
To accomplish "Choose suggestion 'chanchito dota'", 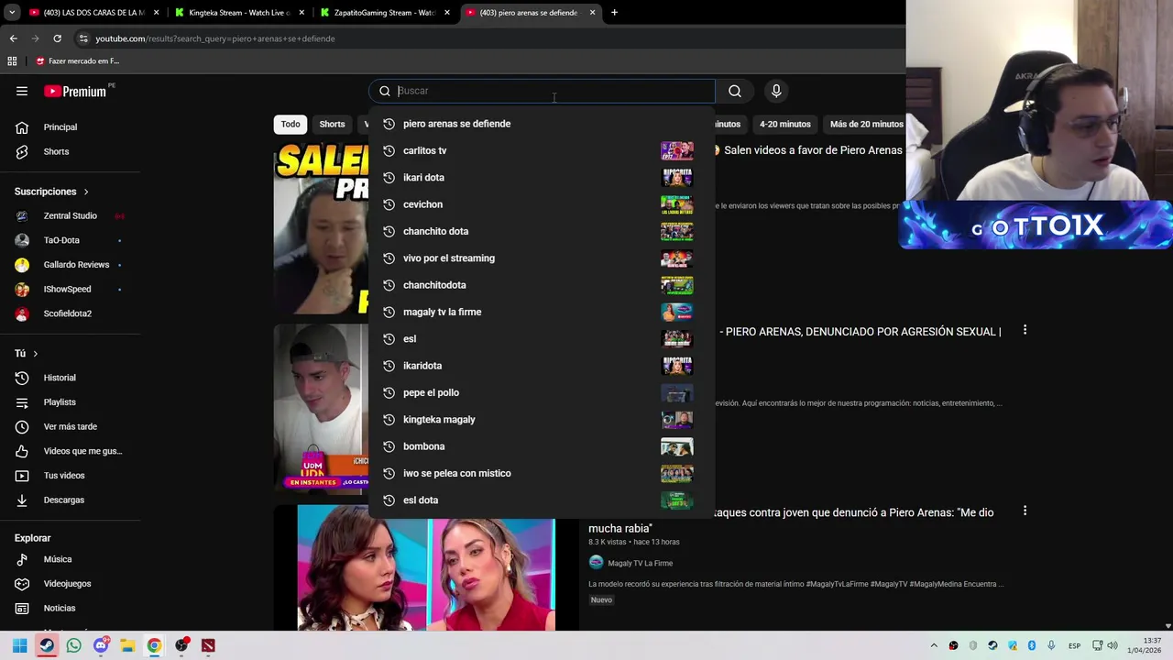I will click(541, 231).
